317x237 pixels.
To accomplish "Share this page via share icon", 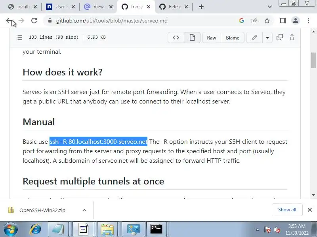I will (x=254, y=21).
